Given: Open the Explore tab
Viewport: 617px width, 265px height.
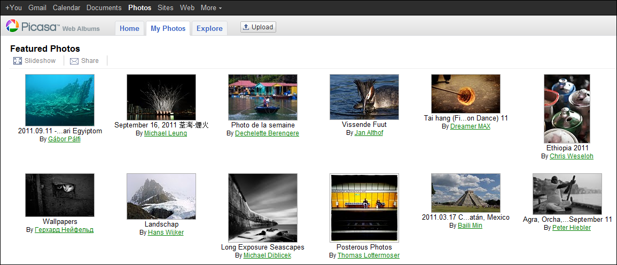Looking at the screenshot, I should (x=209, y=28).
